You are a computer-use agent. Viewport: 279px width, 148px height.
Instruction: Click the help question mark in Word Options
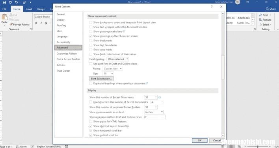tap(212, 7)
